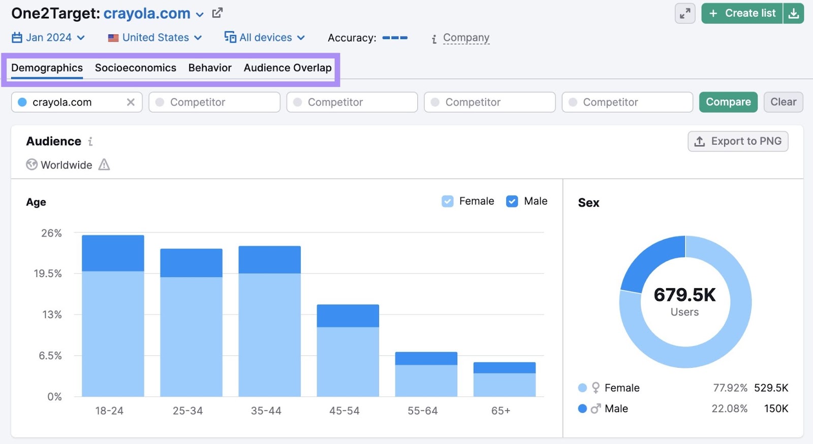The image size is (813, 444).
Task: Click the expand fullscreen icon
Action: point(685,14)
